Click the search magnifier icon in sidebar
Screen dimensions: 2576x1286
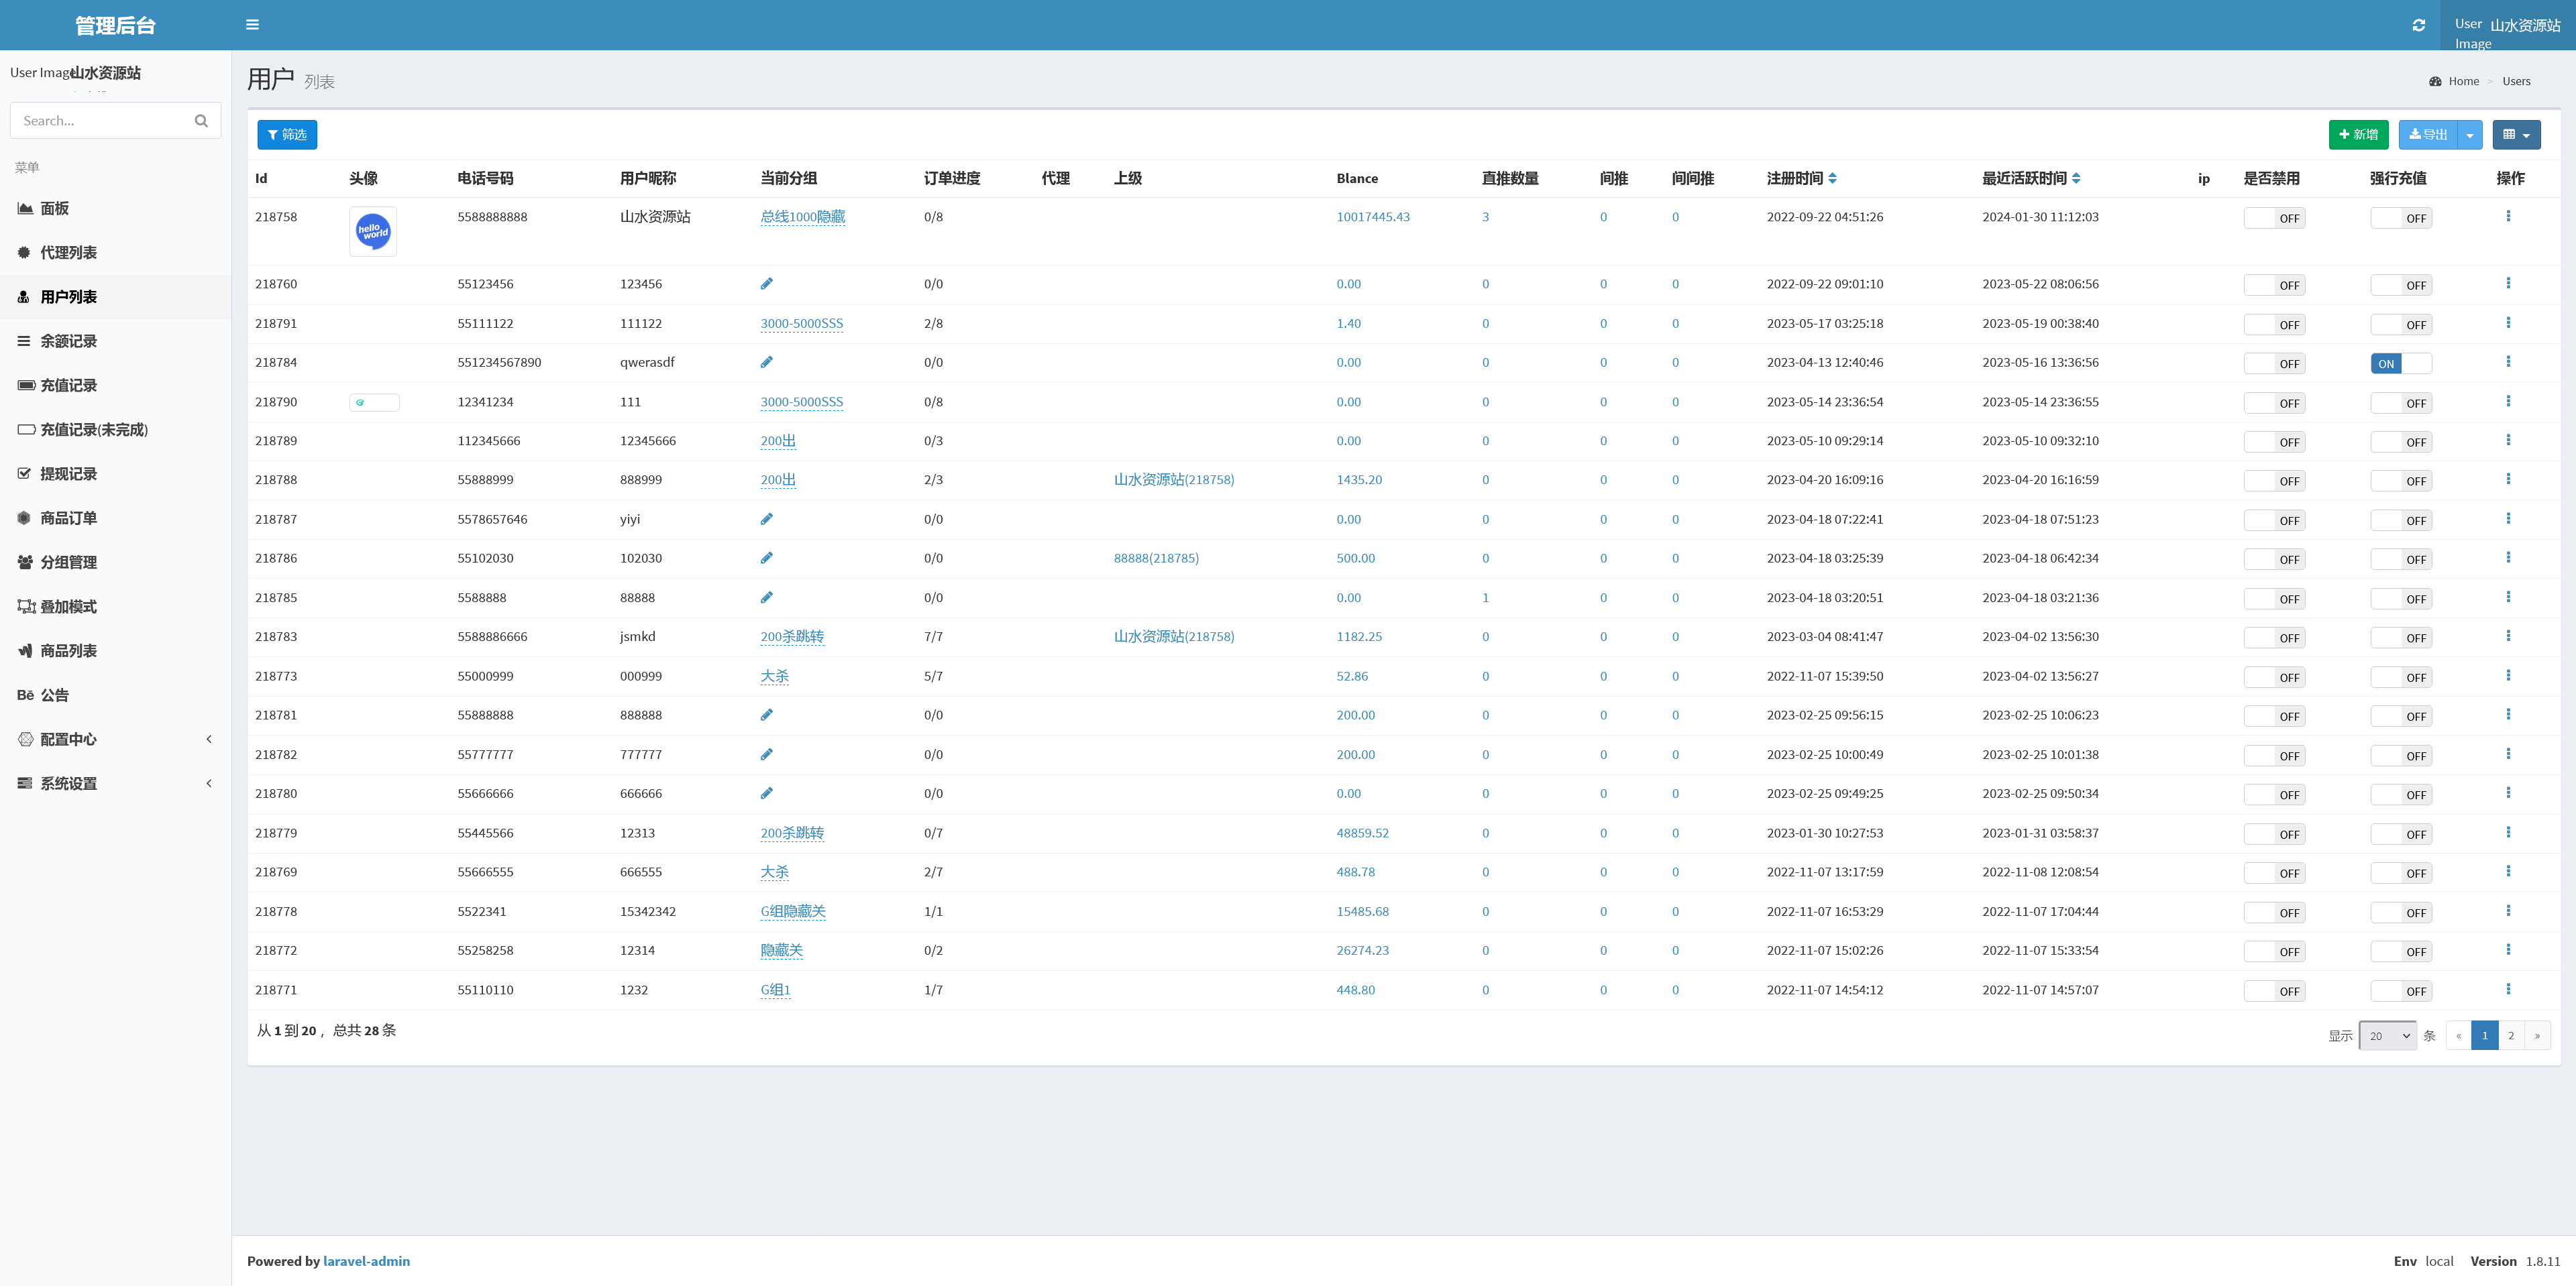click(x=201, y=121)
